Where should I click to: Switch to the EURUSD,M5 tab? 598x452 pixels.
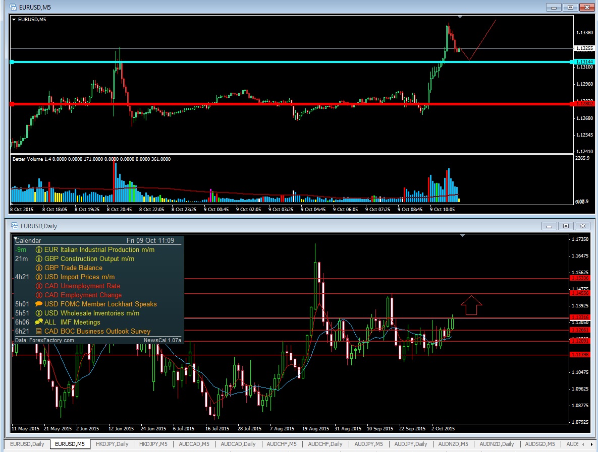pos(70,444)
